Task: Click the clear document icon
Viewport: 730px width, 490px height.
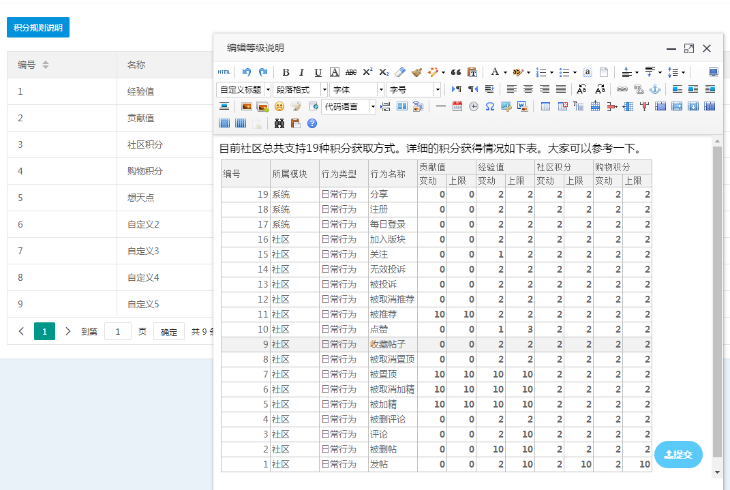Action: coord(604,72)
